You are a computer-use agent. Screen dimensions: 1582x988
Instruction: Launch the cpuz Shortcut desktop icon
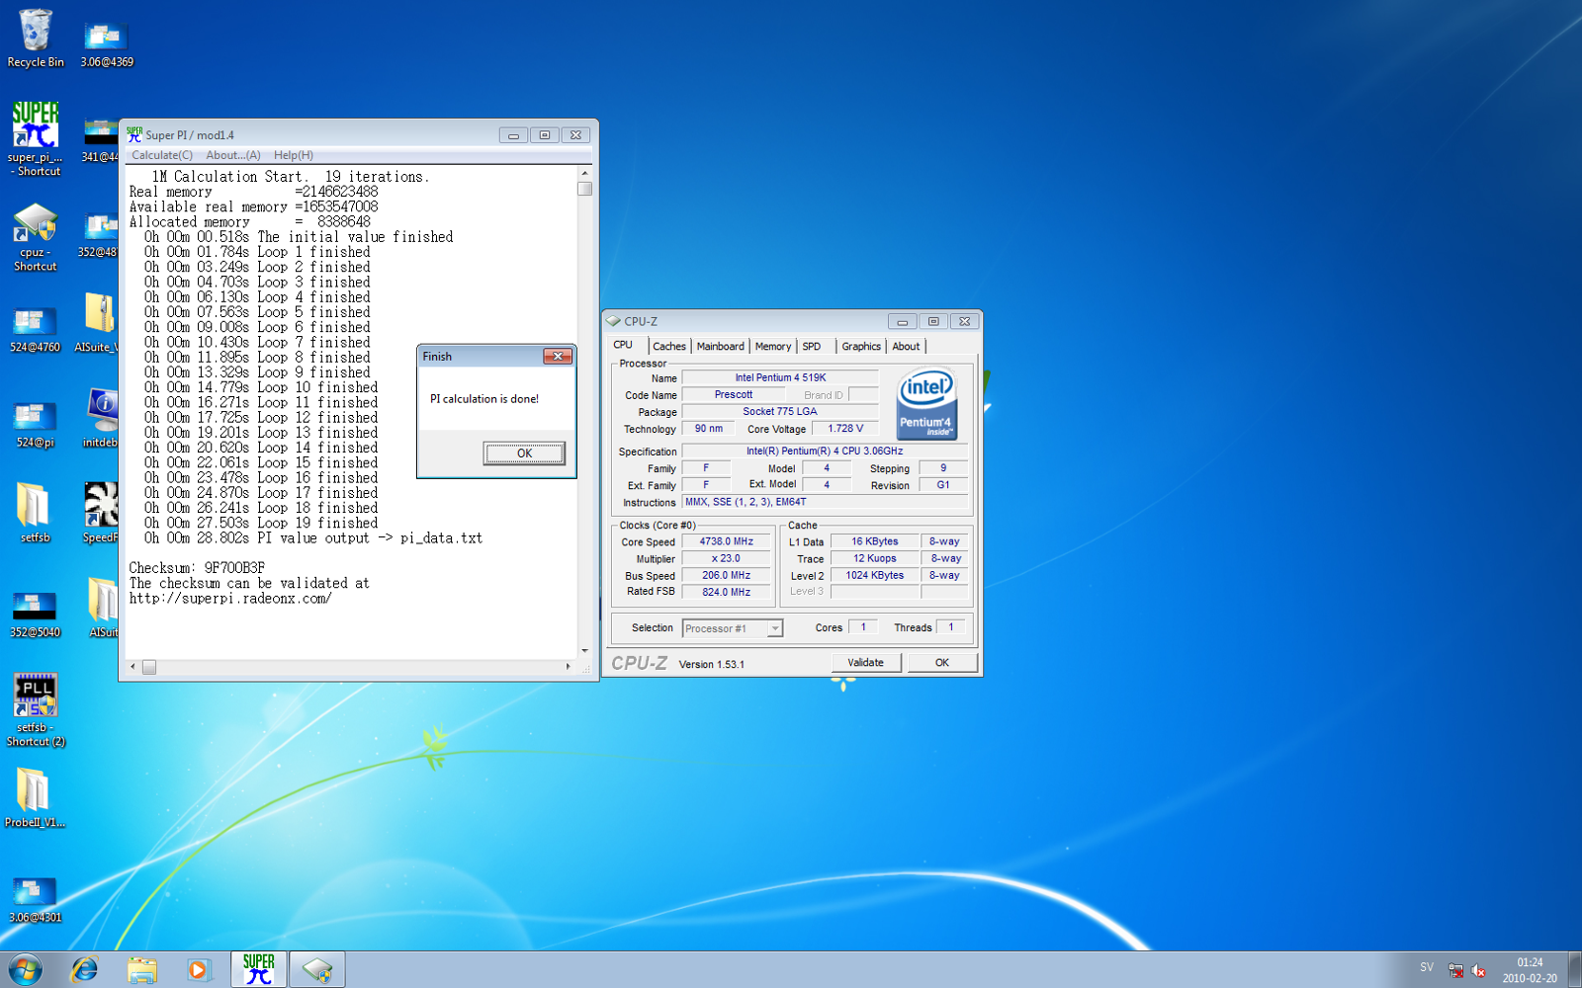[x=36, y=237]
